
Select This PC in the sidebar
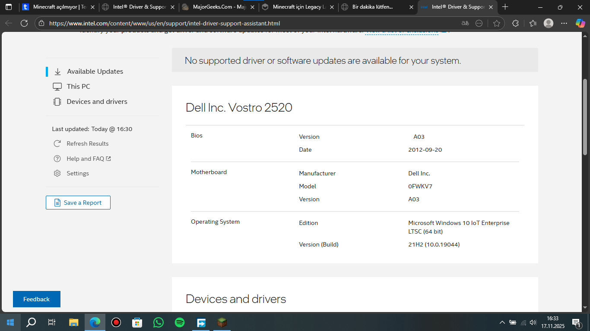79,87
